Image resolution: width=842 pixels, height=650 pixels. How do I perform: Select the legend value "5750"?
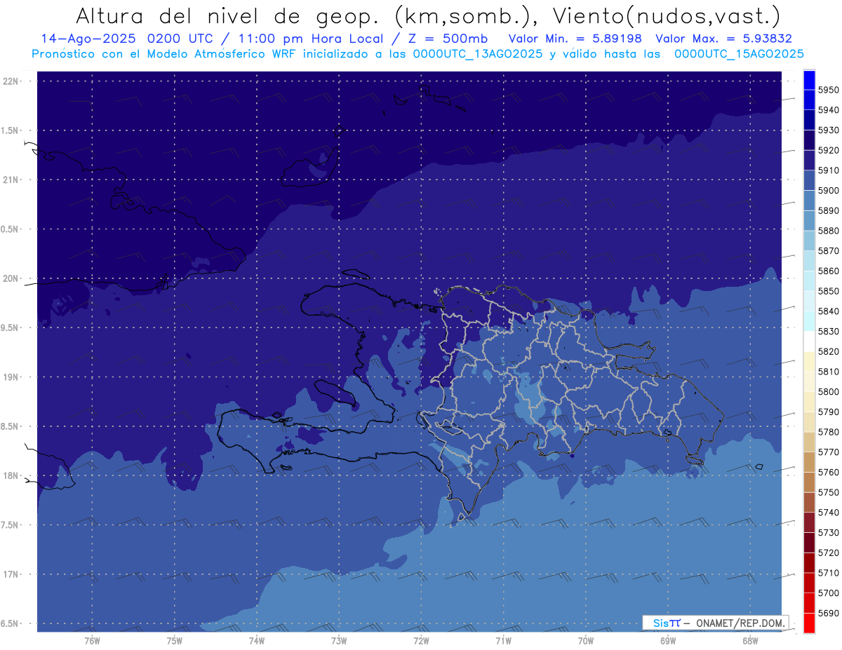coord(828,493)
